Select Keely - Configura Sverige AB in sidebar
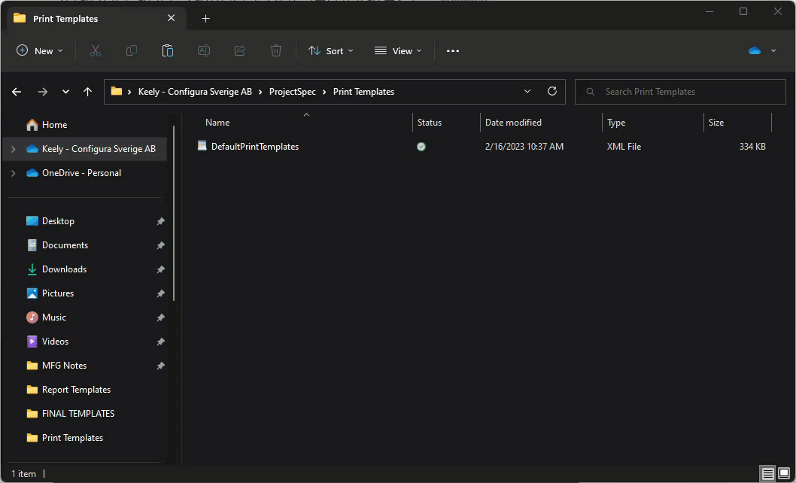Screen dimensions: 796x483 coord(99,149)
